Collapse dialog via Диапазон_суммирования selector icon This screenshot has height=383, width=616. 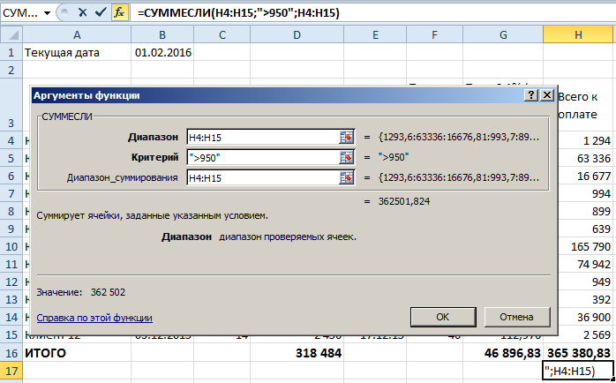(x=347, y=178)
